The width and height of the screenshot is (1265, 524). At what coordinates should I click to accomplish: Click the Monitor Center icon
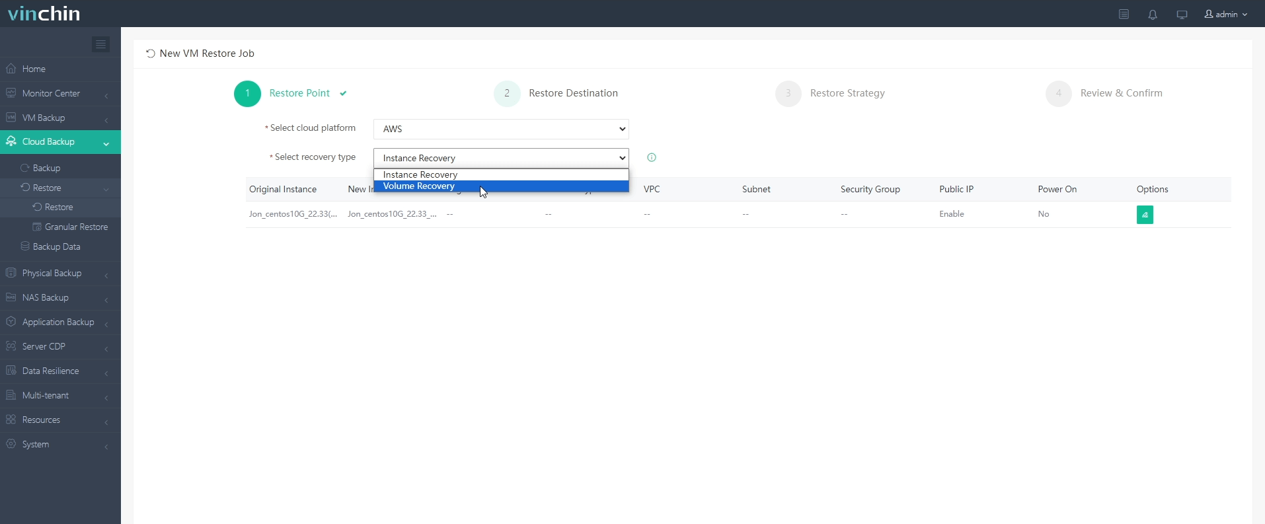point(11,93)
